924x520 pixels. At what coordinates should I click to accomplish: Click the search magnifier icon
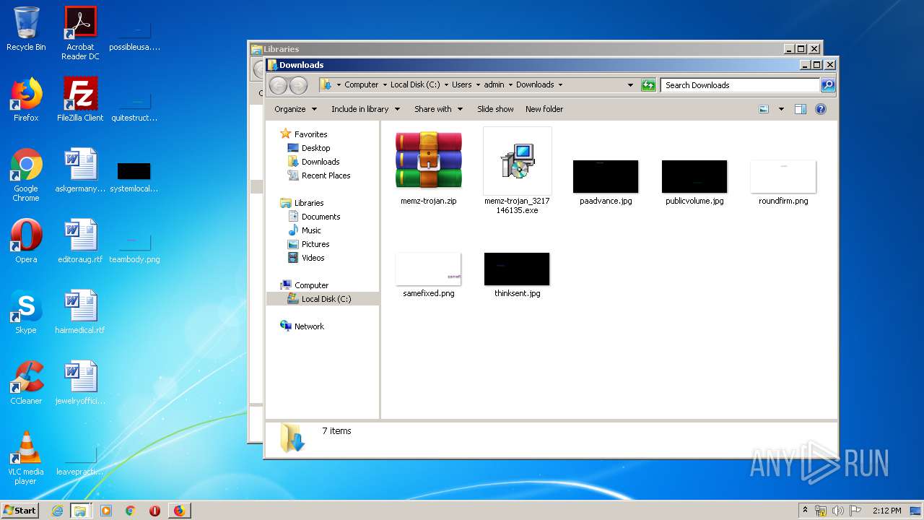click(x=828, y=85)
